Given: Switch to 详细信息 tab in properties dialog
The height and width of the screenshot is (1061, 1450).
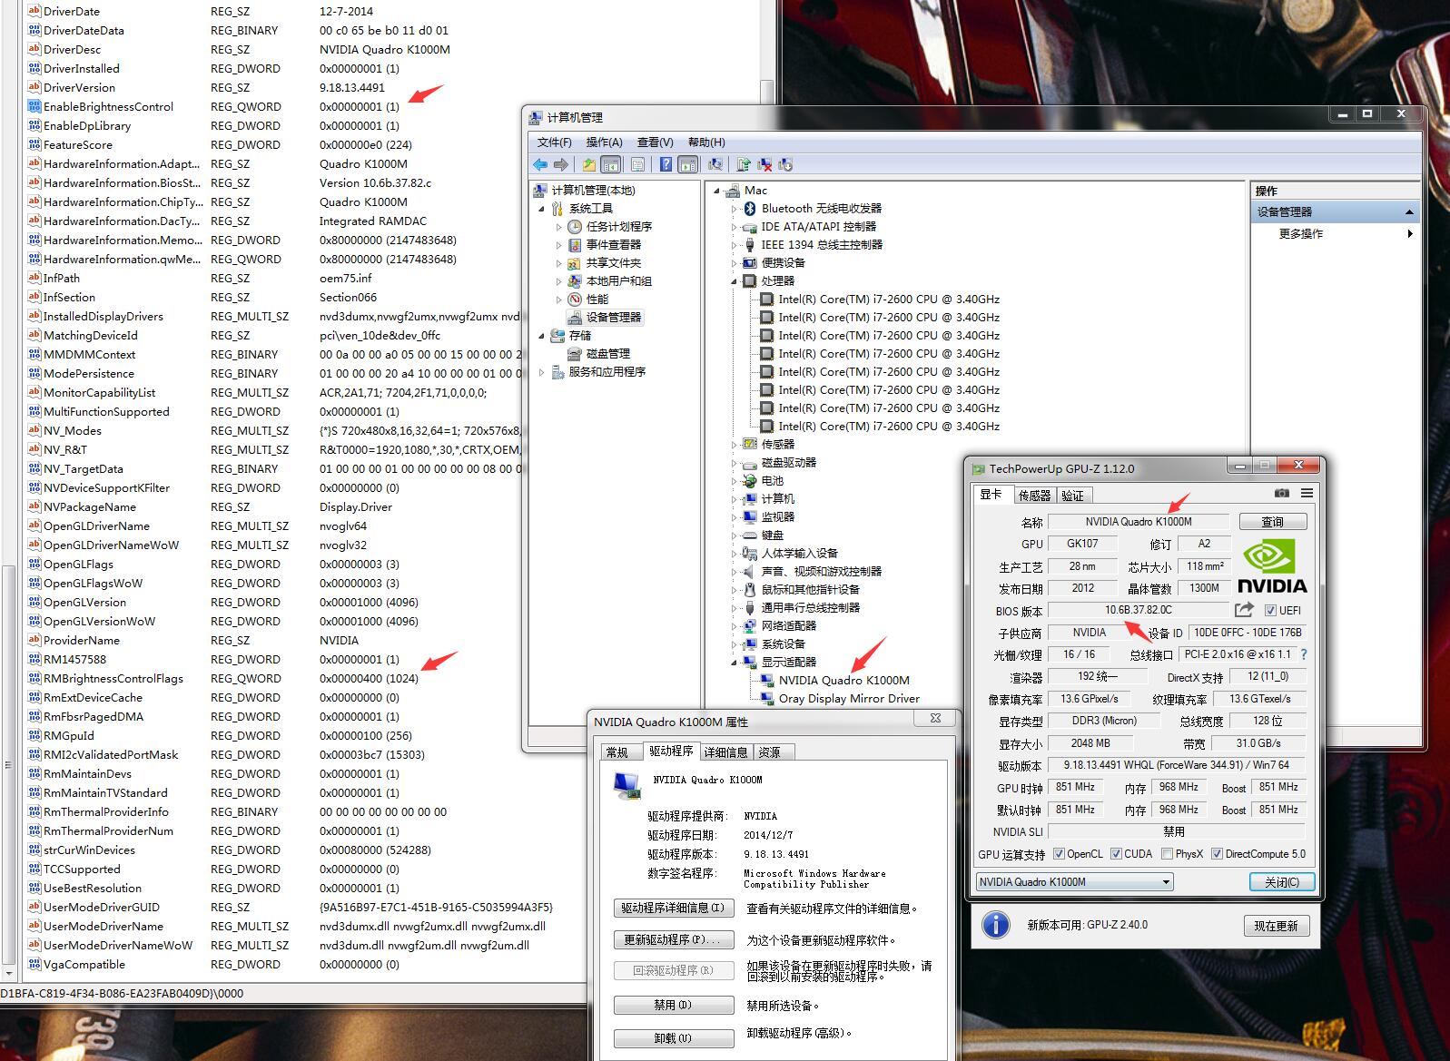Looking at the screenshot, I should [725, 752].
